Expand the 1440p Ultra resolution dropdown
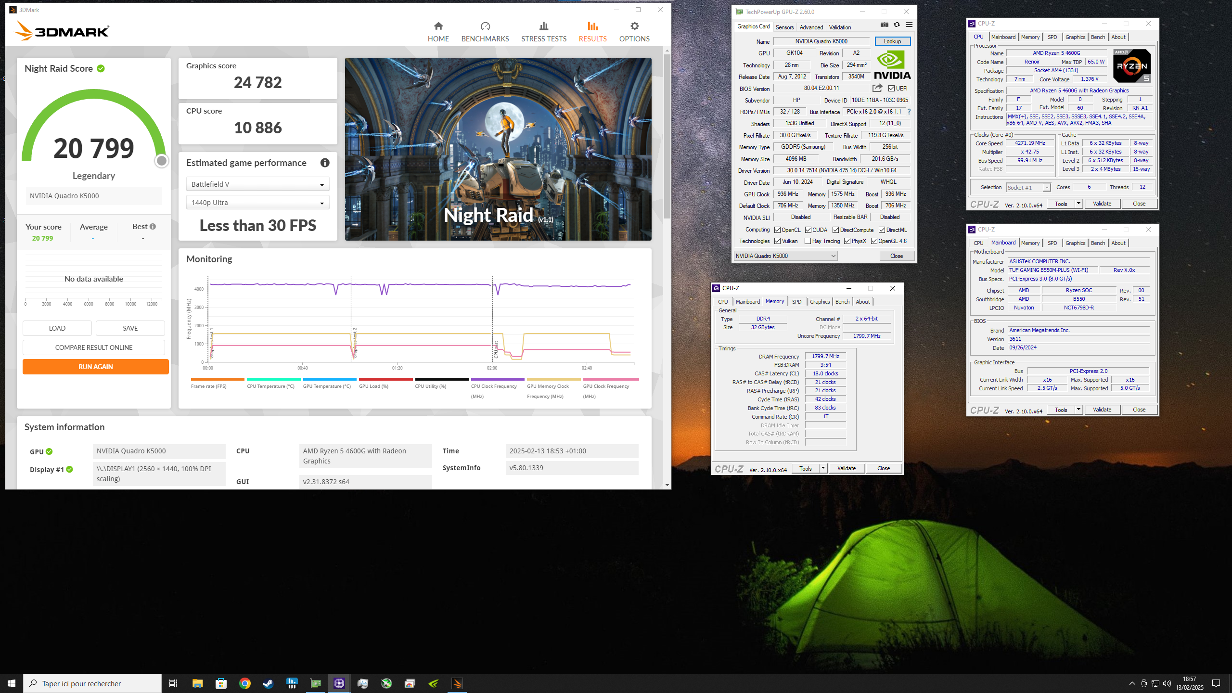 point(257,203)
